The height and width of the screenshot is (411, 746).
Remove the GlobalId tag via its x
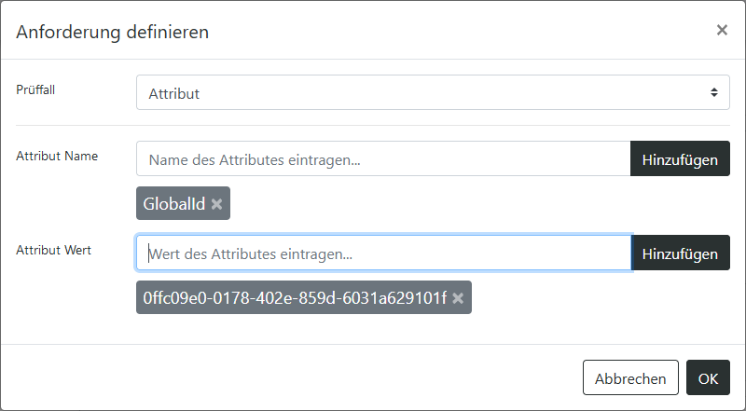(x=216, y=204)
